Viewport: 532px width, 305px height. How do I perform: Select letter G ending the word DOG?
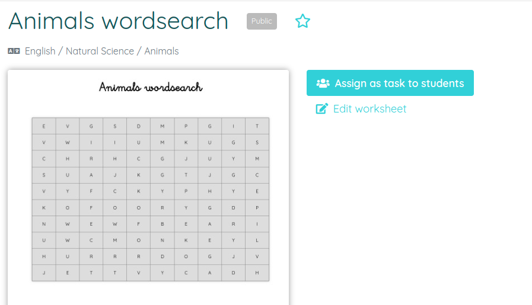tap(209, 257)
